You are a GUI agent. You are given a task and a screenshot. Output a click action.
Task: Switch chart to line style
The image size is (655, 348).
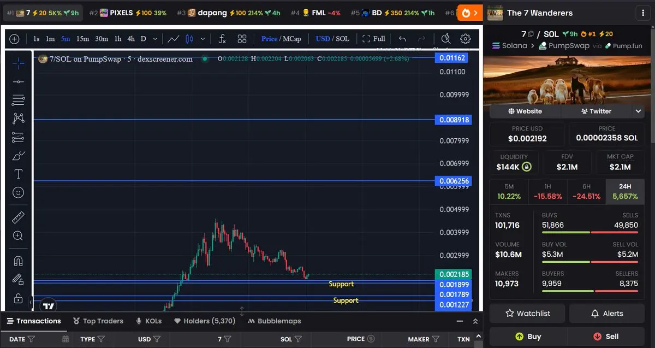click(x=174, y=39)
